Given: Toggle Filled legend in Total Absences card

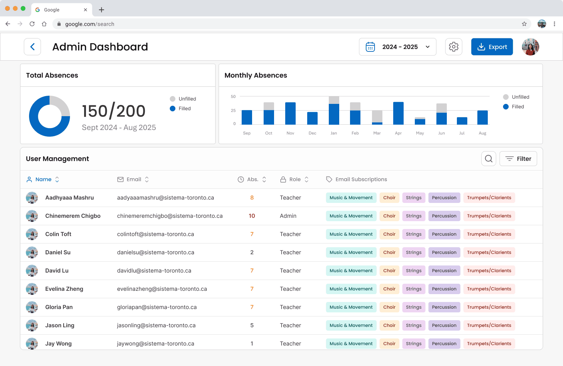Looking at the screenshot, I should [x=180, y=108].
